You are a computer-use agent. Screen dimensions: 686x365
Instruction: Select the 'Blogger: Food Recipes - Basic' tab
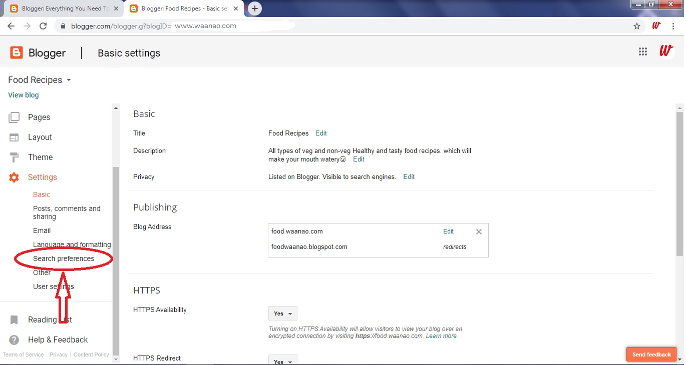click(183, 8)
